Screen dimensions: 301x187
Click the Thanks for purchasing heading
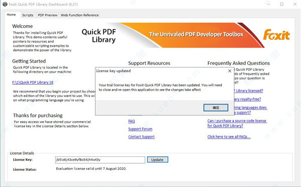[38, 116]
